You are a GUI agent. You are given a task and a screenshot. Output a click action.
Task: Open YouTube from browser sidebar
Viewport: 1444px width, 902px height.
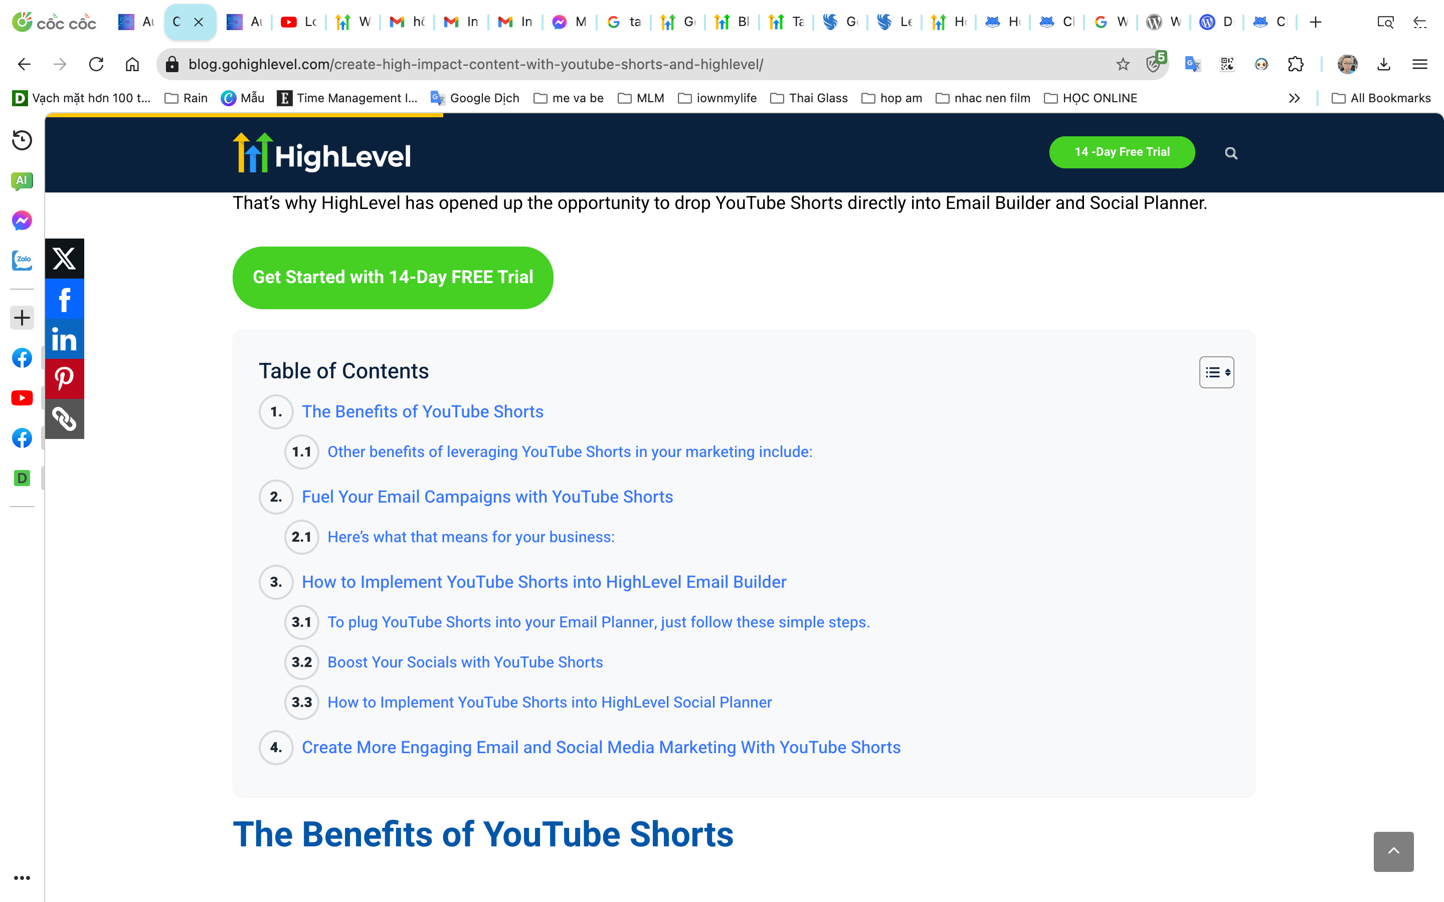coord(22,398)
